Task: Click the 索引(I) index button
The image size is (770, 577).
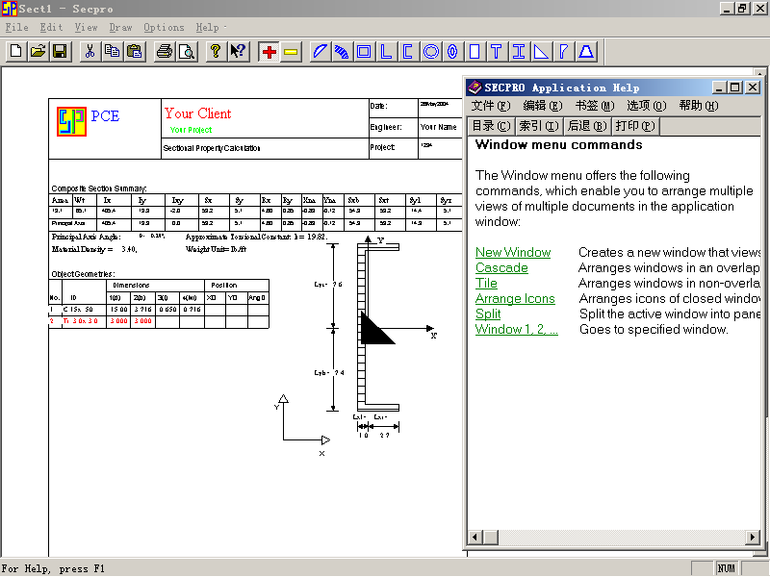Action: [x=539, y=126]
